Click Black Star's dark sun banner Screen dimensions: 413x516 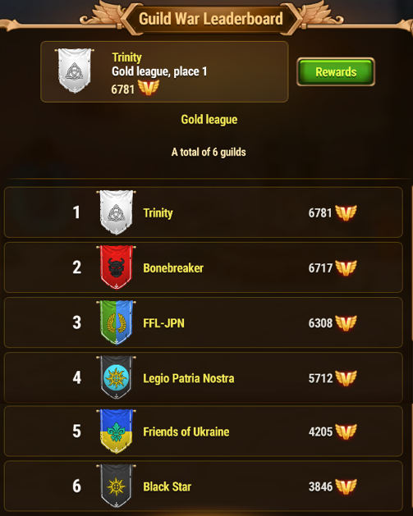(117, 486)
